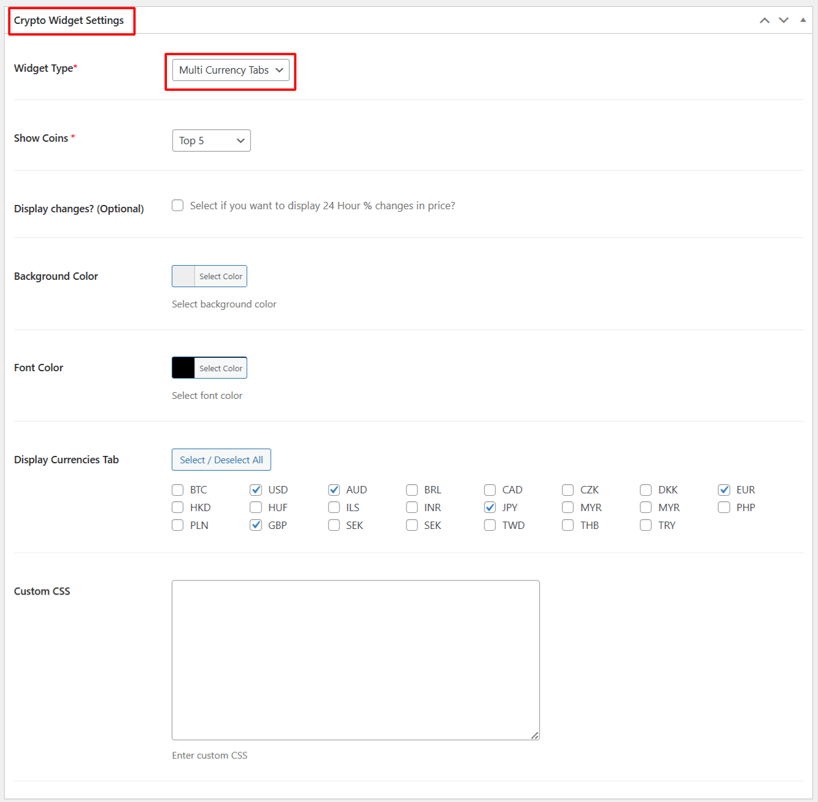Uncheck the AUD currency checkbox
The width and height of the screenshot is (818, 802).
pyautogui.click(x=334, y=490)
